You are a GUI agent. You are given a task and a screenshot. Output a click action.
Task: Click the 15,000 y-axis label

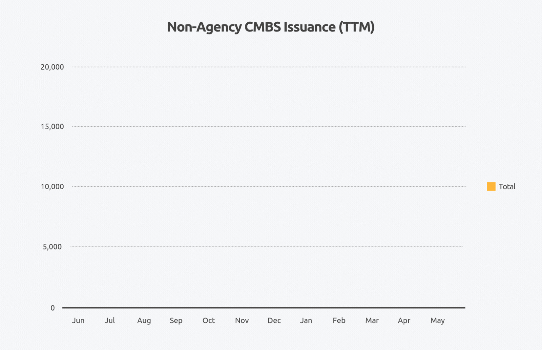coord(52,127)
